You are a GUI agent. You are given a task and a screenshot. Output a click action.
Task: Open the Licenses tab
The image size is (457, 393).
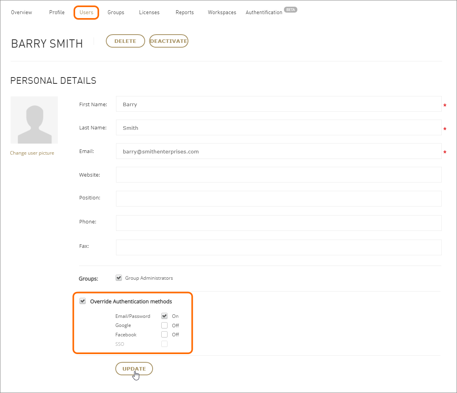(x=149, y=13)
